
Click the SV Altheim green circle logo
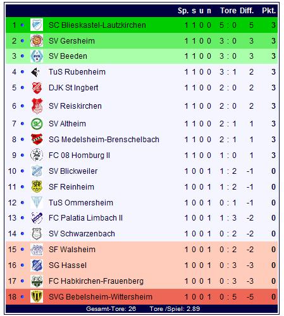coord(37,124)
